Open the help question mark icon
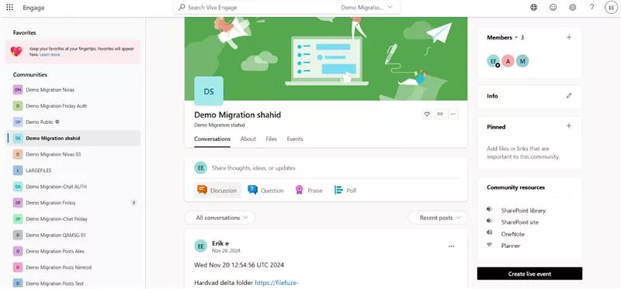The height and width of the screenshot is (289, 621). point(592,7)
